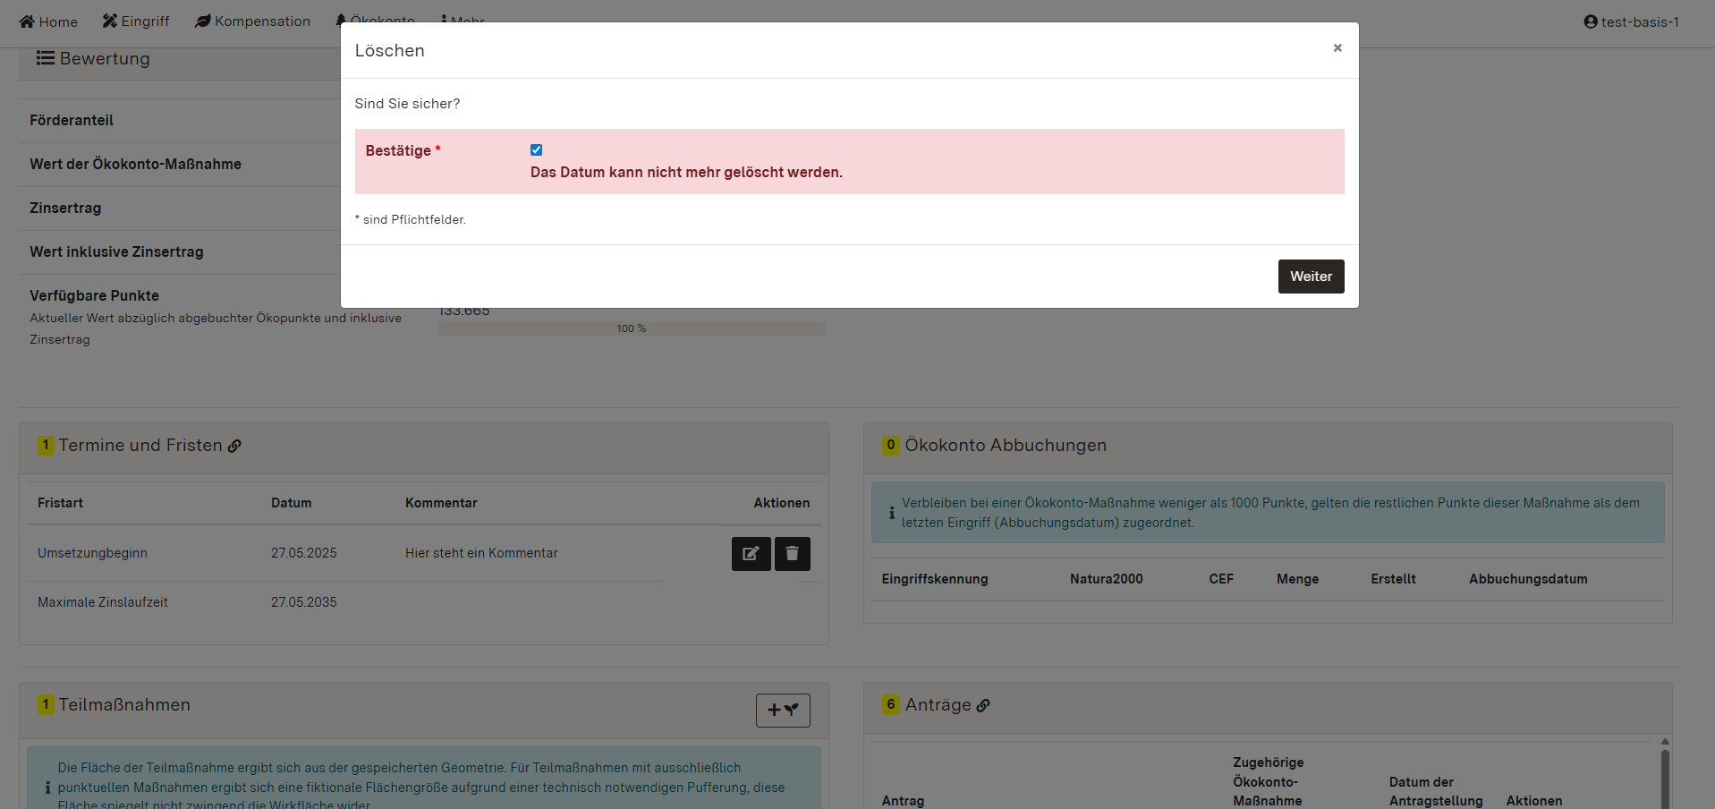Image resolution: width=1715 pixels, height=809 pixels.
Task: Click the add Teilmaßnahme plant icon button
Action: (783, 711)
